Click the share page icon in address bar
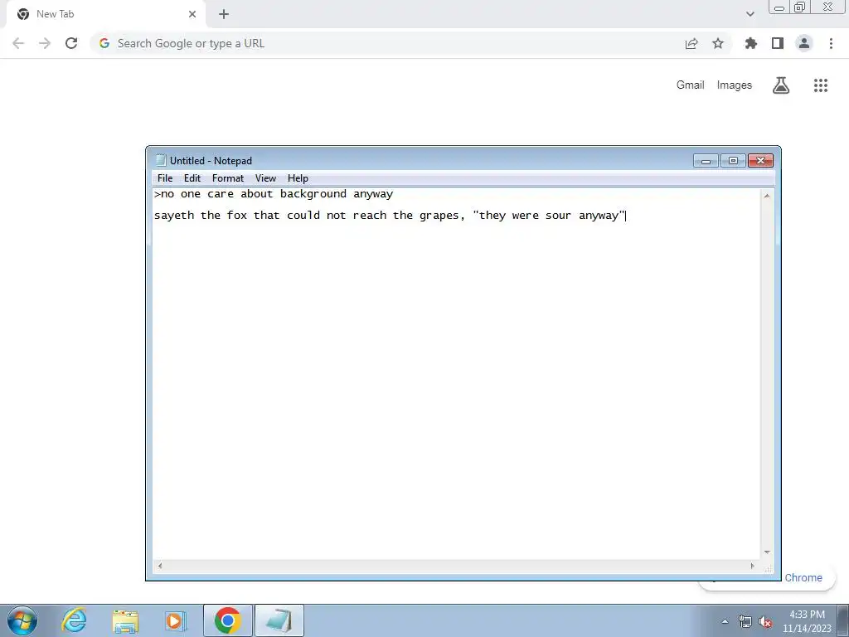849x637 pixels. (691, 43)
